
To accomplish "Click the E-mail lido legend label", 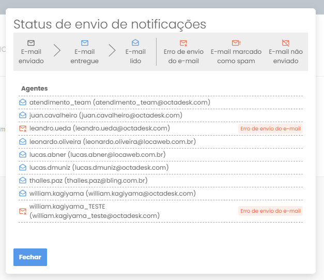I will pos(135,56).
